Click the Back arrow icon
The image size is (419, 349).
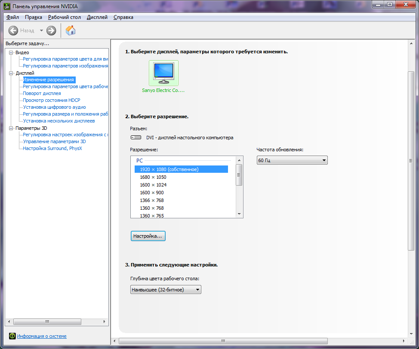[13, 31]
